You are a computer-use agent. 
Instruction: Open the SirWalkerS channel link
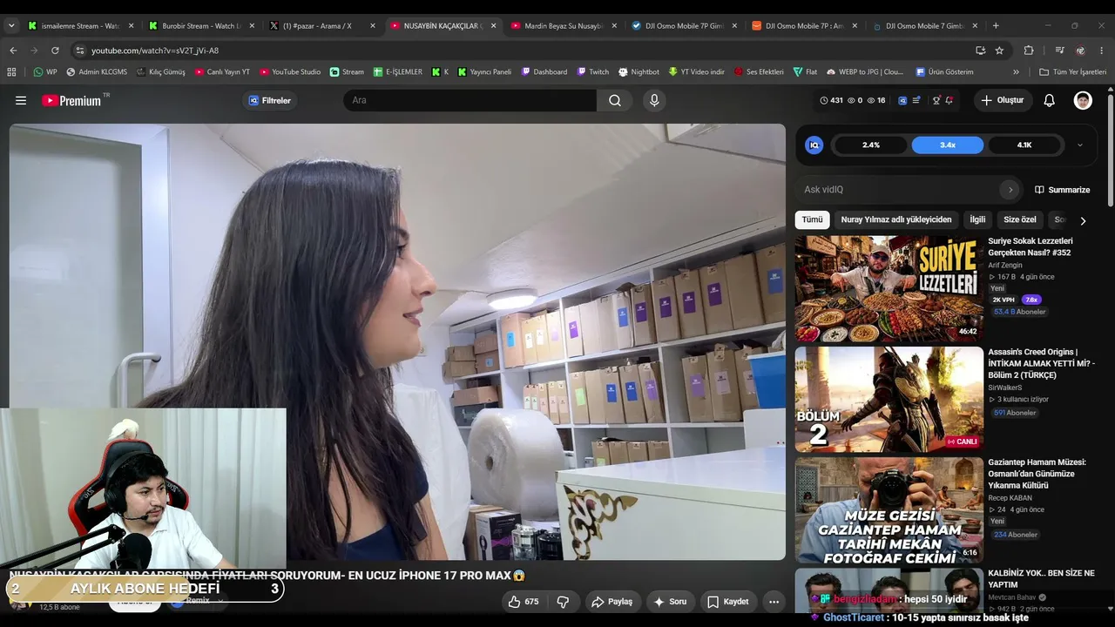(1006, 387)
